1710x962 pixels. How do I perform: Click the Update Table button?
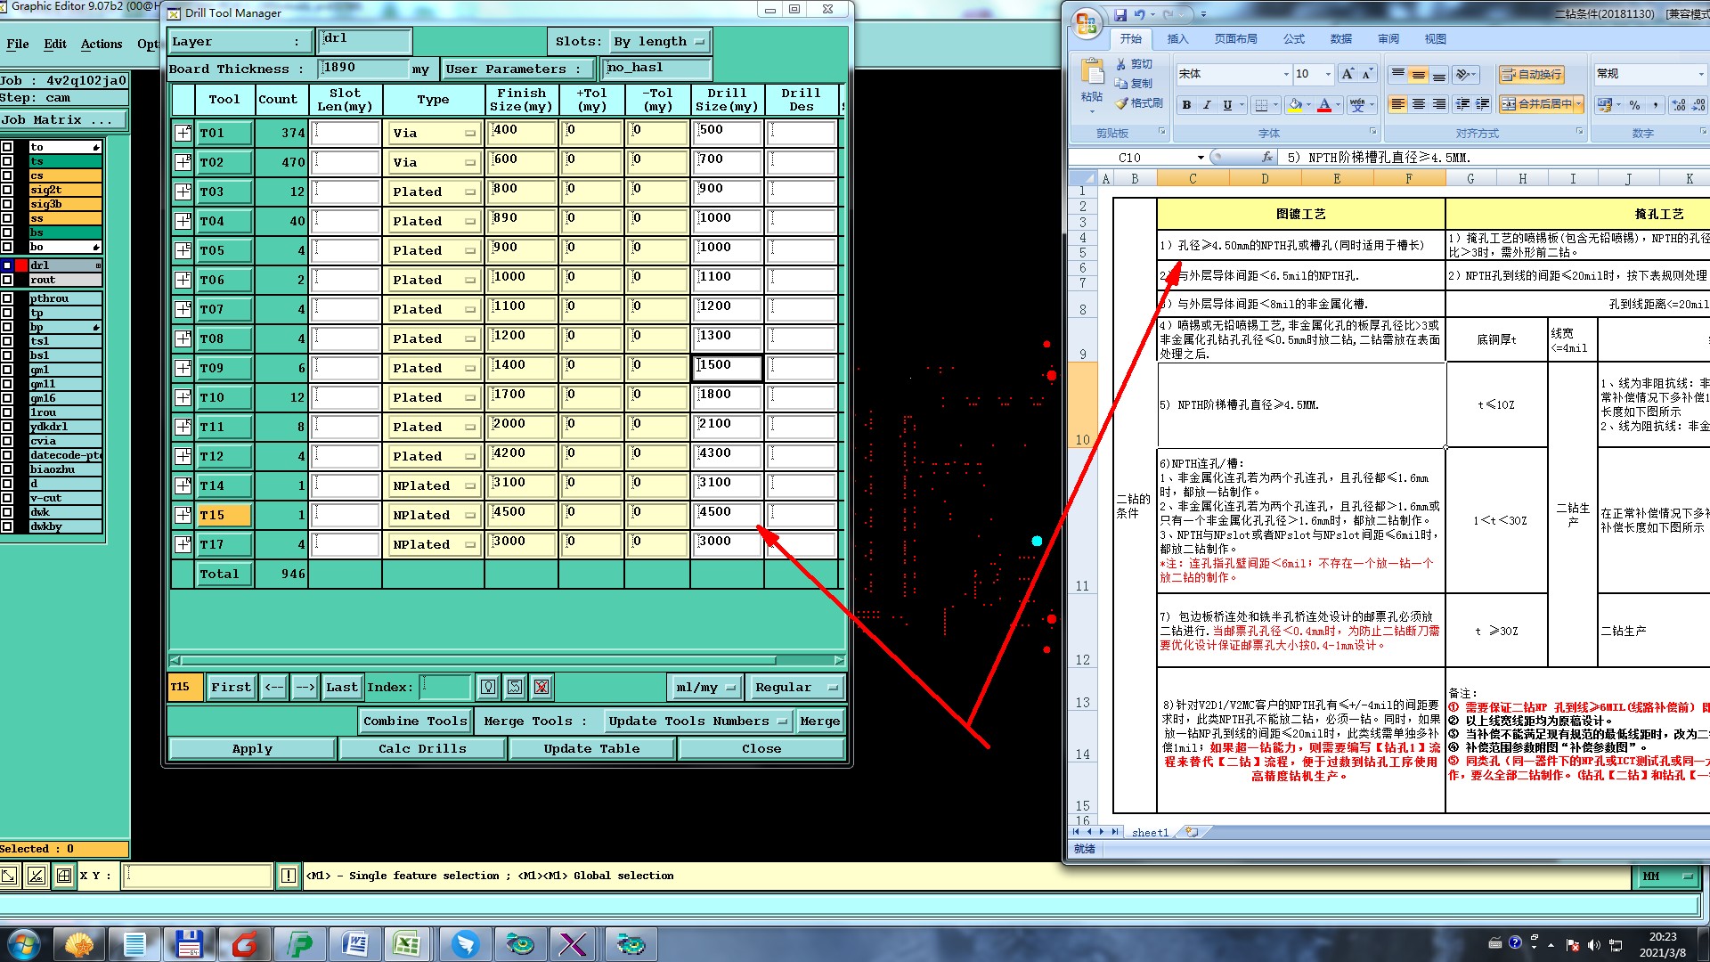click(x=591, y=748)
